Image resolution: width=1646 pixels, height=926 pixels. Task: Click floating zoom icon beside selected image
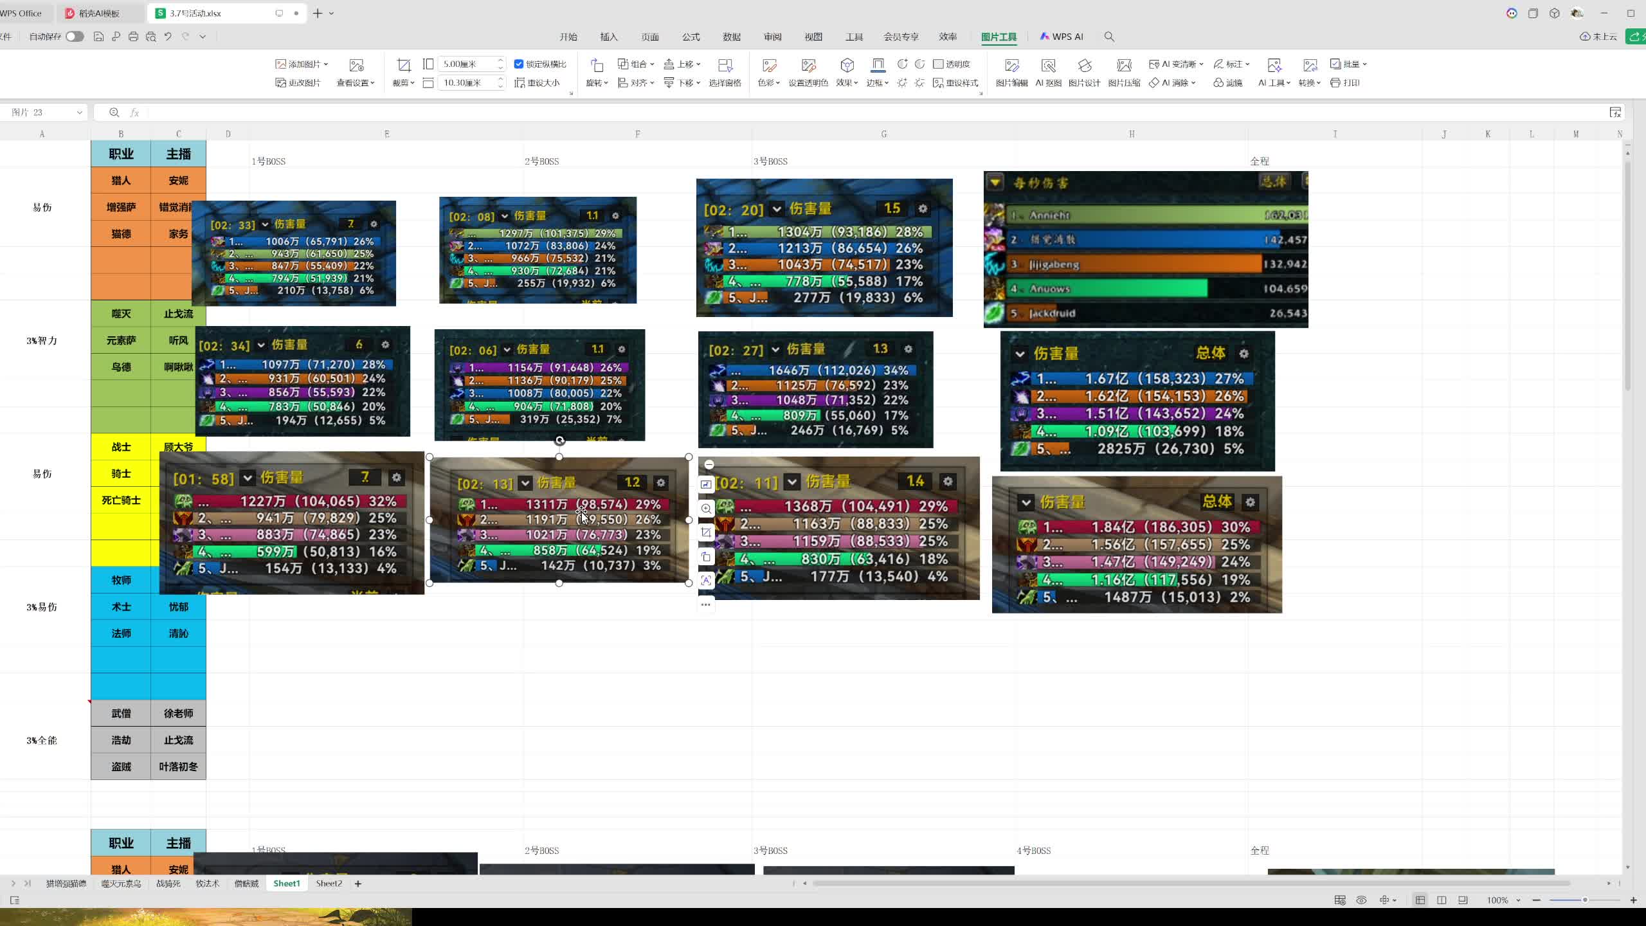tap(706, 509)
